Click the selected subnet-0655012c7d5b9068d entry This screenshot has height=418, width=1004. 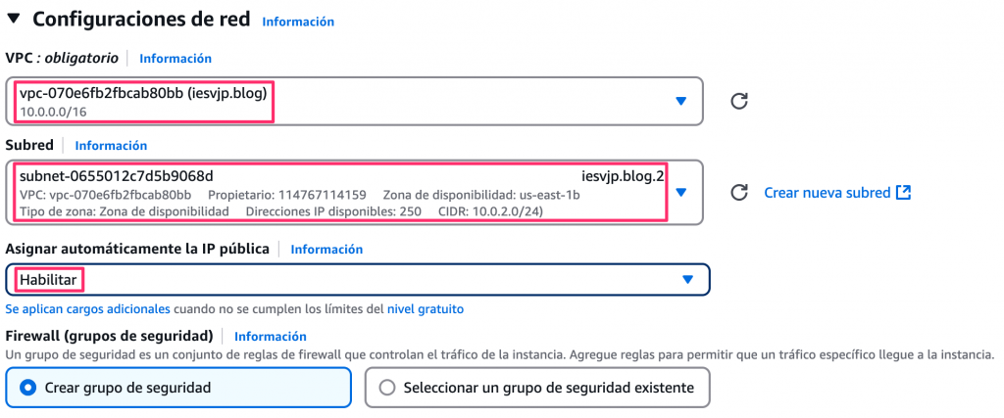(x=117, y=176)
